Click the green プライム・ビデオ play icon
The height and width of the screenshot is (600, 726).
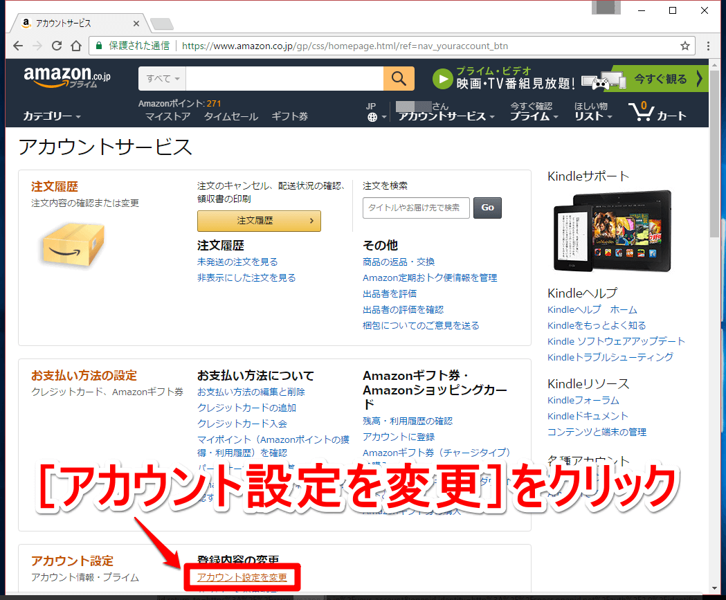click(442, 78)
